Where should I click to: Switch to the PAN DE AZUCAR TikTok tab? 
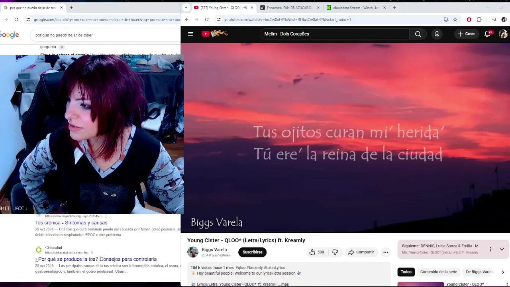pyautogui.click(x=290, y=8)
